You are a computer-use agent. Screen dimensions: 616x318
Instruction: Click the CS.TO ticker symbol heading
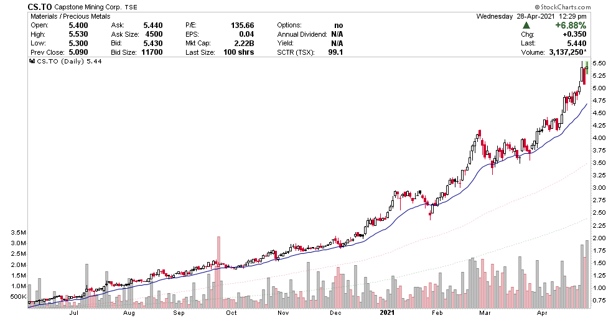point(40,7)
